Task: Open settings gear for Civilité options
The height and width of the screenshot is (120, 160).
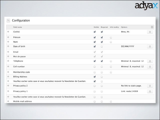Action: [x=150, y=32]
